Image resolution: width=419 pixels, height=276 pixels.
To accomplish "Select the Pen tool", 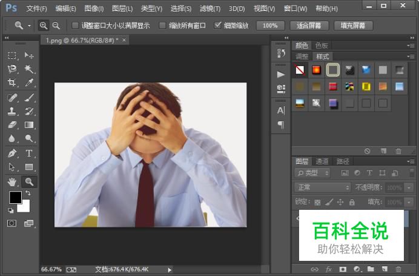I will tap(12, 153).
